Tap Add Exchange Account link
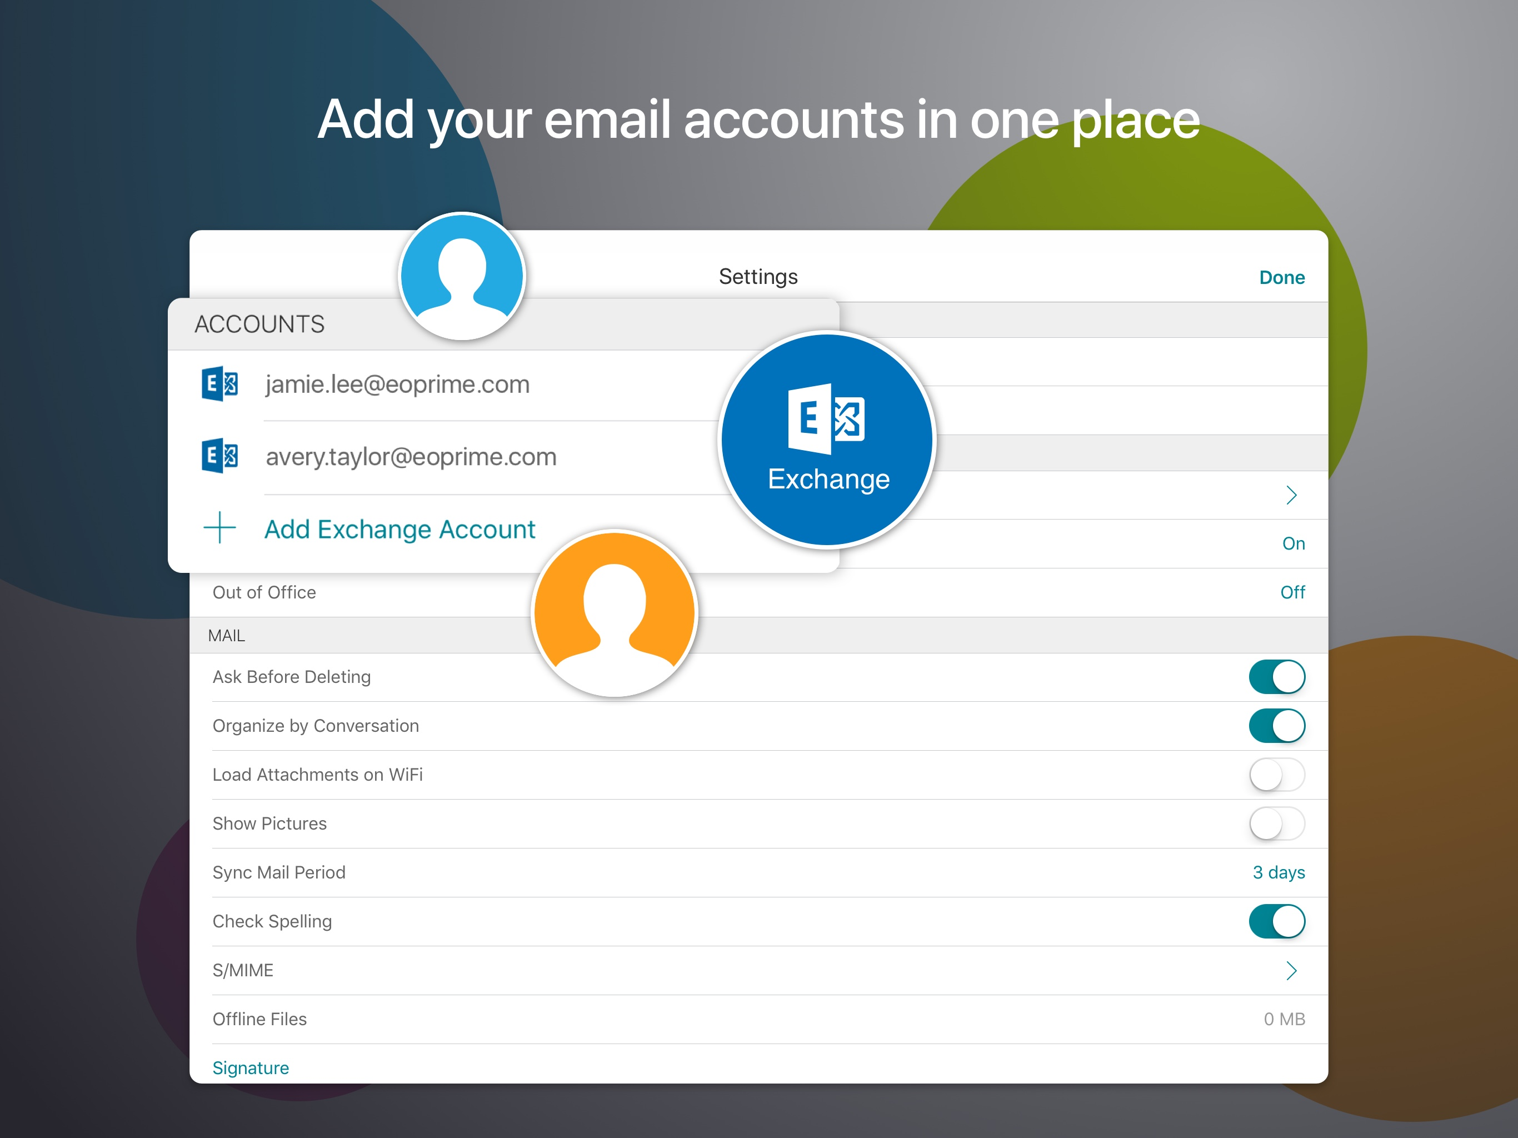The image size is (1518, 1138). [x=400, y=529]
